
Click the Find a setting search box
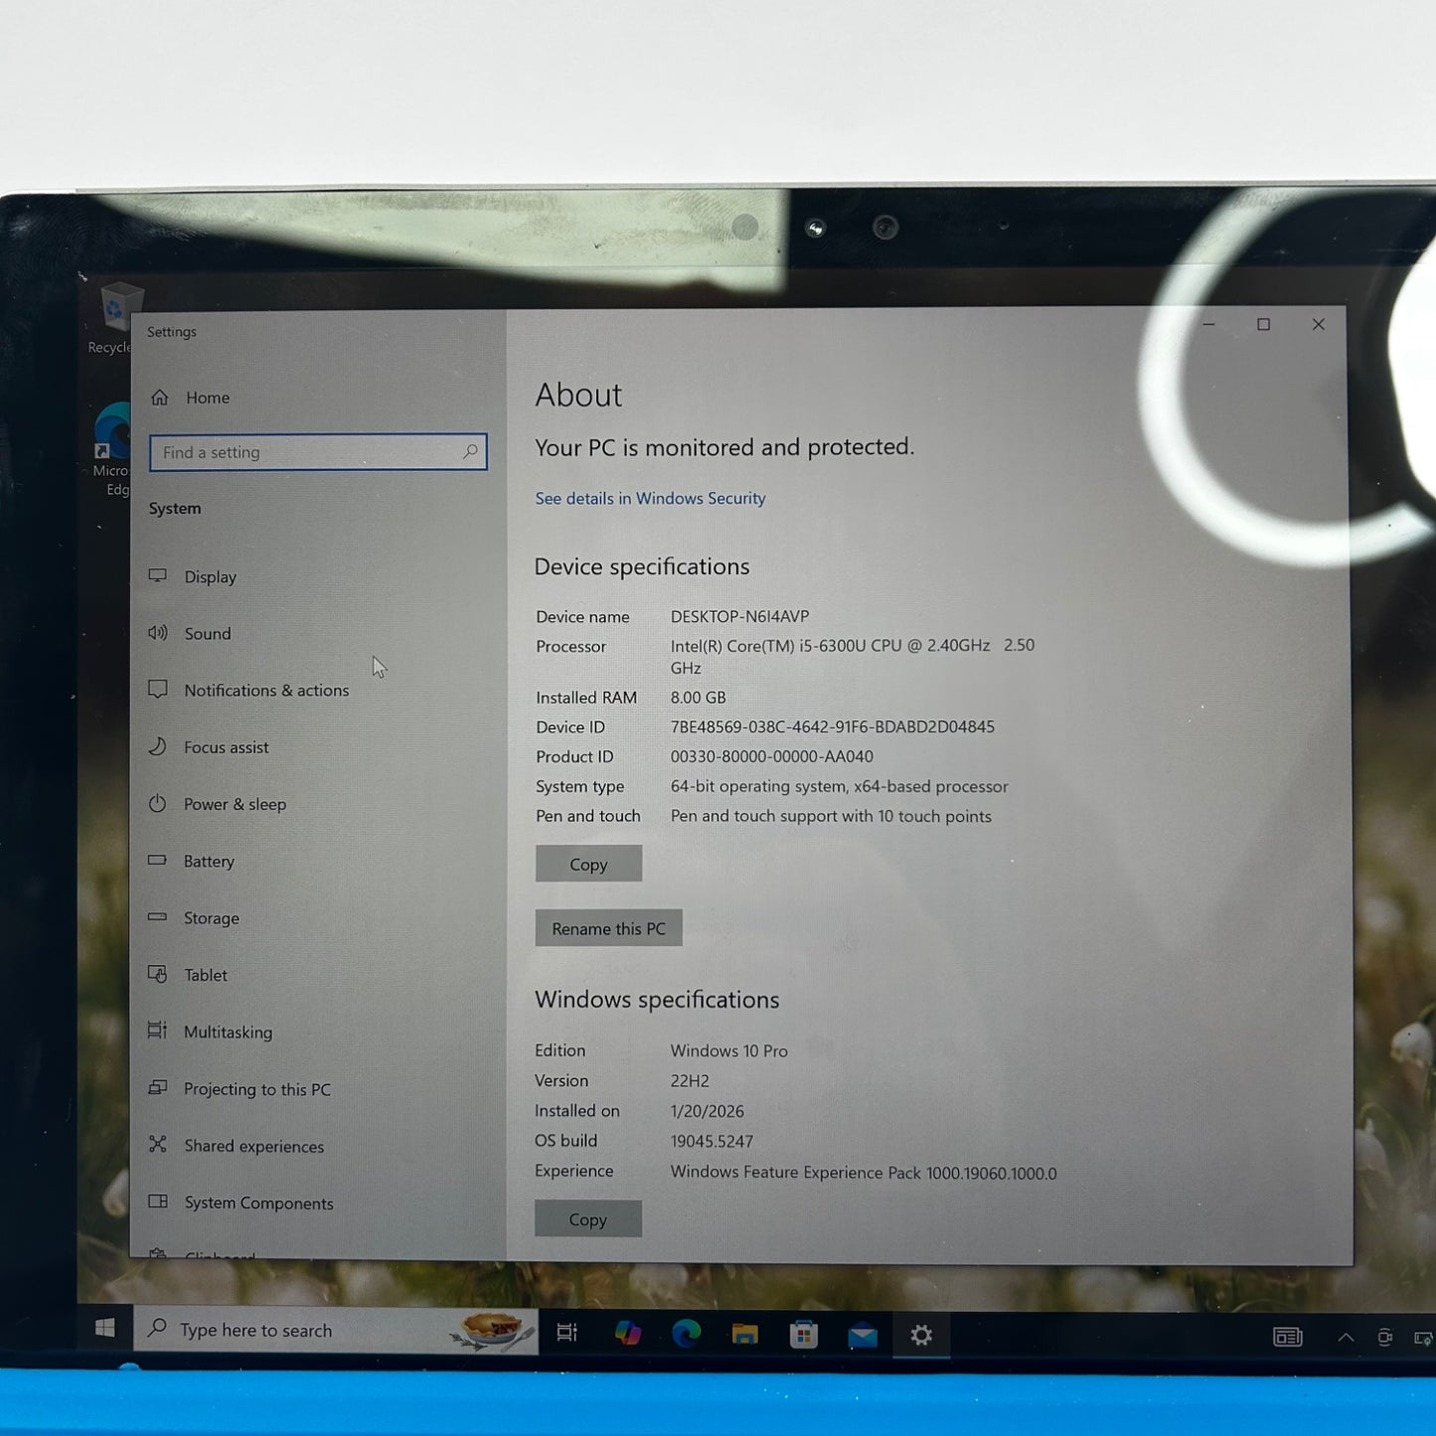(308, 452)
